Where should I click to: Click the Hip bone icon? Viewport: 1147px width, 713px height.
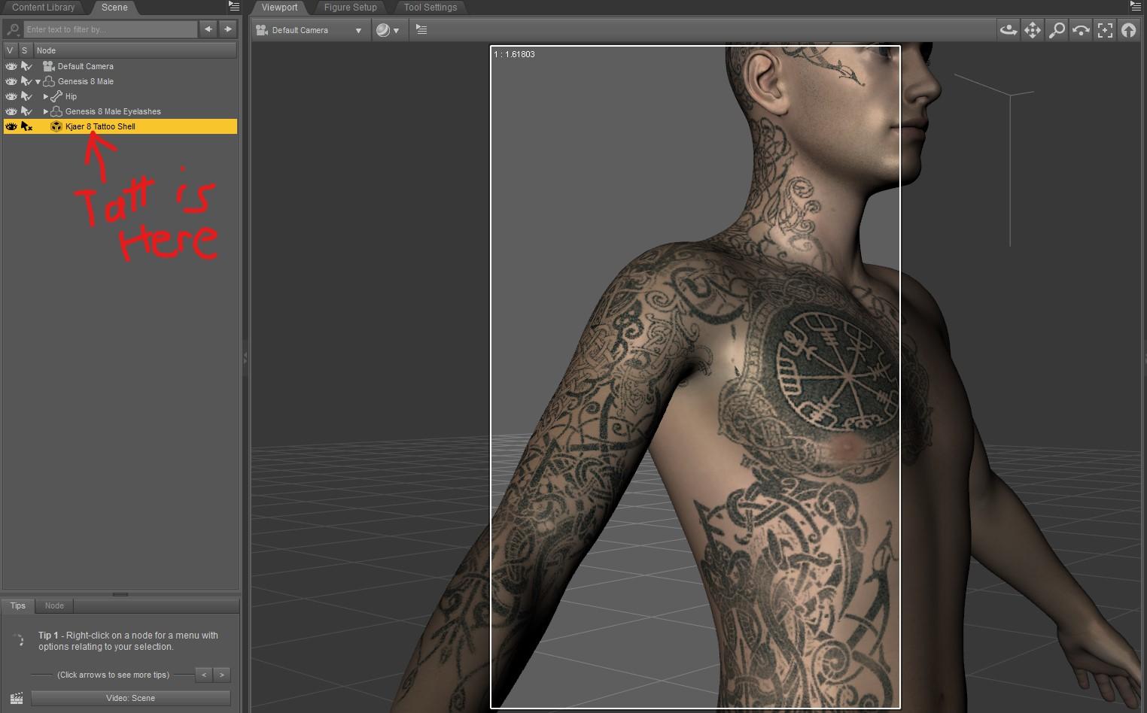(x=56, y=96)
